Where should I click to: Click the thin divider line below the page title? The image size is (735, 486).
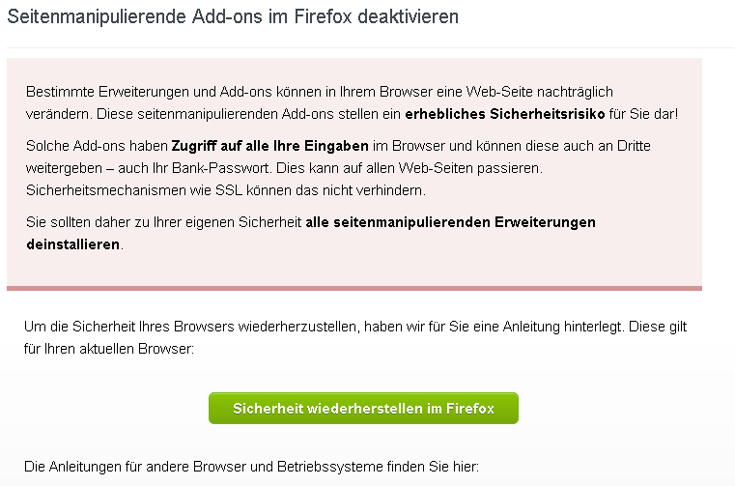point(370,47)
